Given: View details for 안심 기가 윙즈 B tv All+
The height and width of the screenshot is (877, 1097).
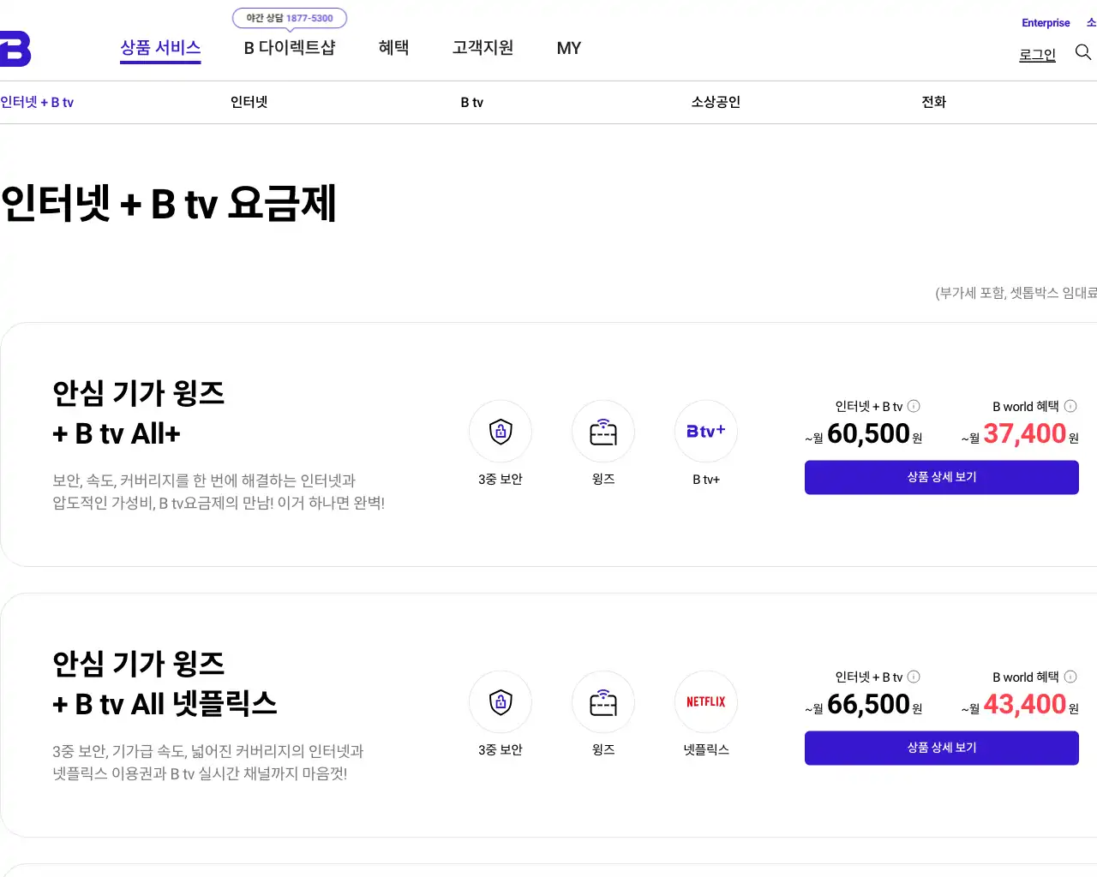Looking at the screenshot, I should tap(941, 477).
